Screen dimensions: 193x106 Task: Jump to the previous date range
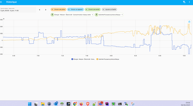pos(40,10)
